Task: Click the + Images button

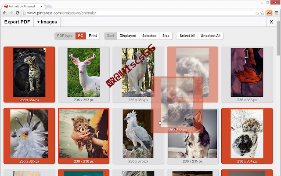Action: pos(47,22)
